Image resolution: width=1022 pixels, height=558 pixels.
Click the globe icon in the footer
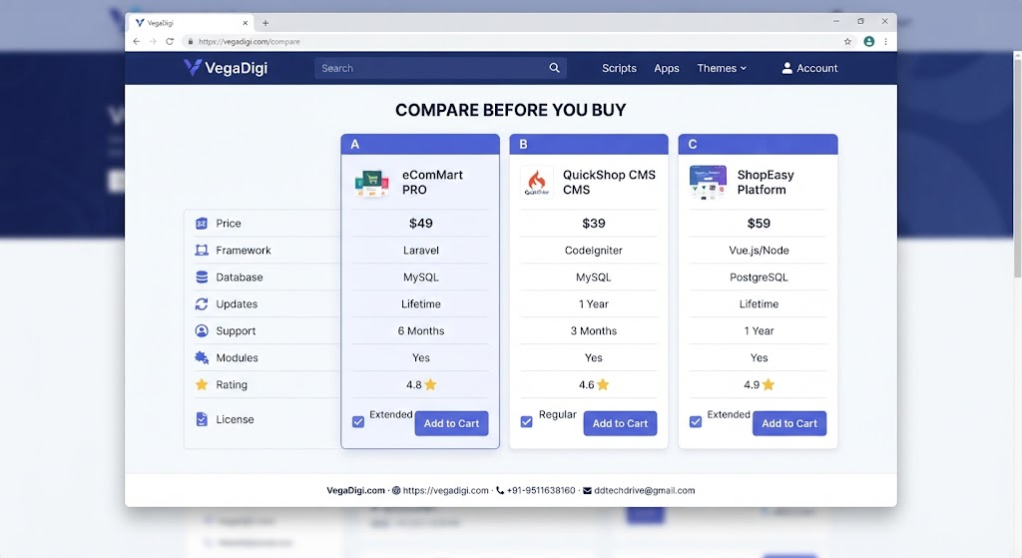point(396,490)
